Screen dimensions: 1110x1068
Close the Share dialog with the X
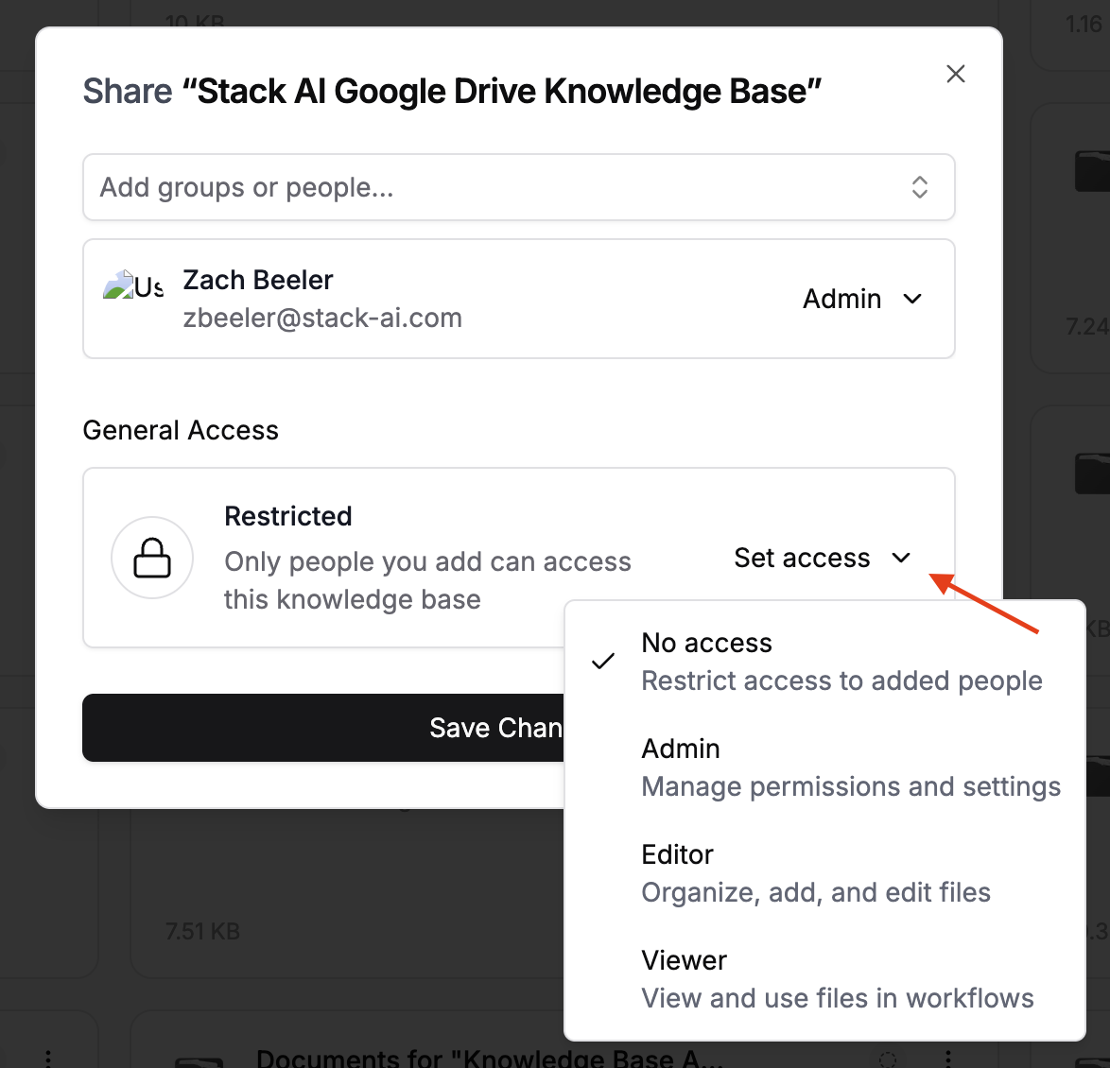956,74
